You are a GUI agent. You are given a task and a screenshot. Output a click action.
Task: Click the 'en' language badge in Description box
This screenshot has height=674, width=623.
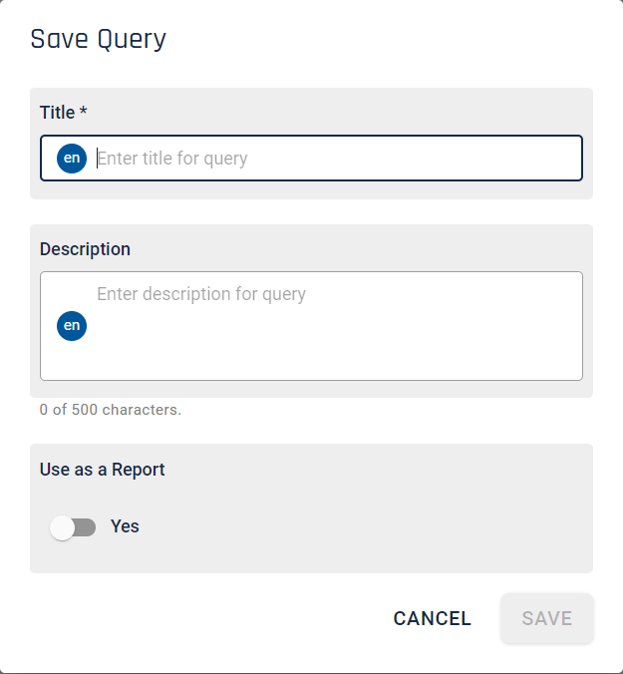coord(72,326)
